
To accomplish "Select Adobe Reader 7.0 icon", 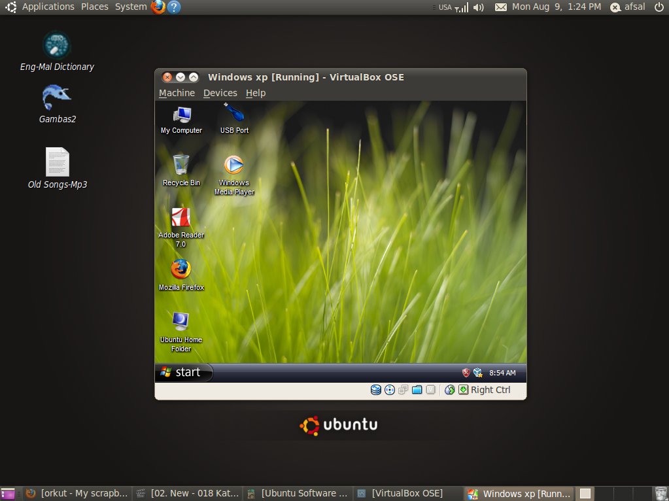I will click(x=181, y=228).
